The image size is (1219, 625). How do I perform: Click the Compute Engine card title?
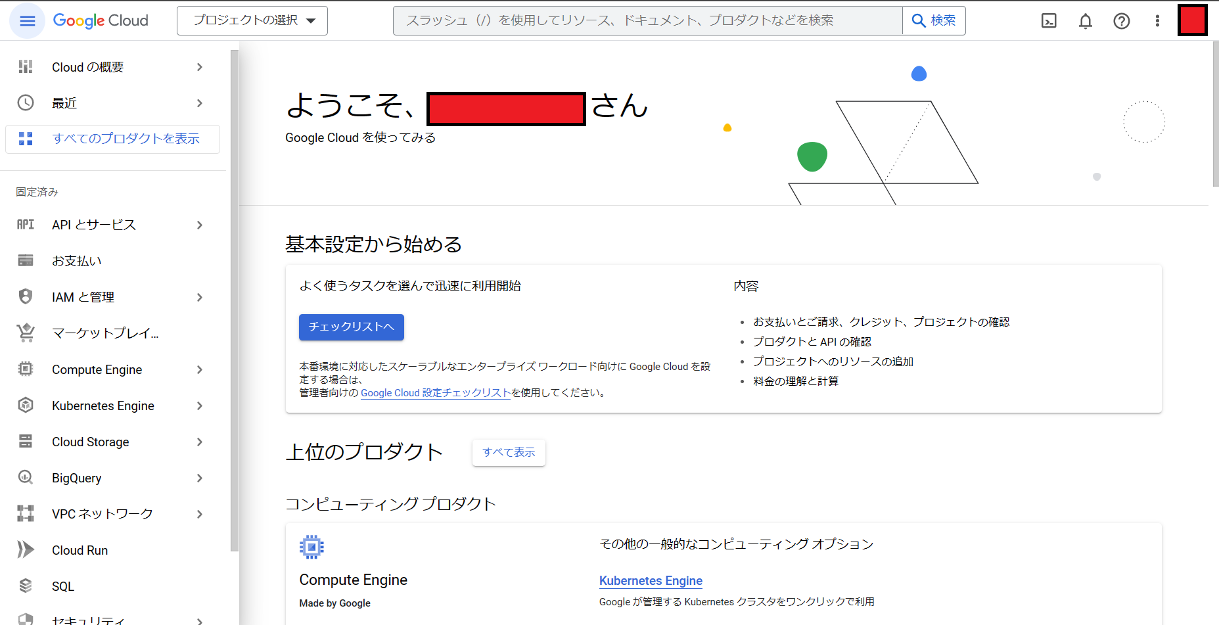(354, 580)
